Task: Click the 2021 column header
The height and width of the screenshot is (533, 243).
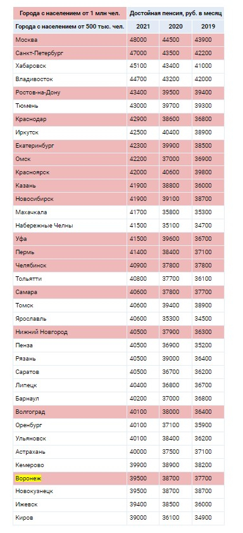Action: point(143,27)
